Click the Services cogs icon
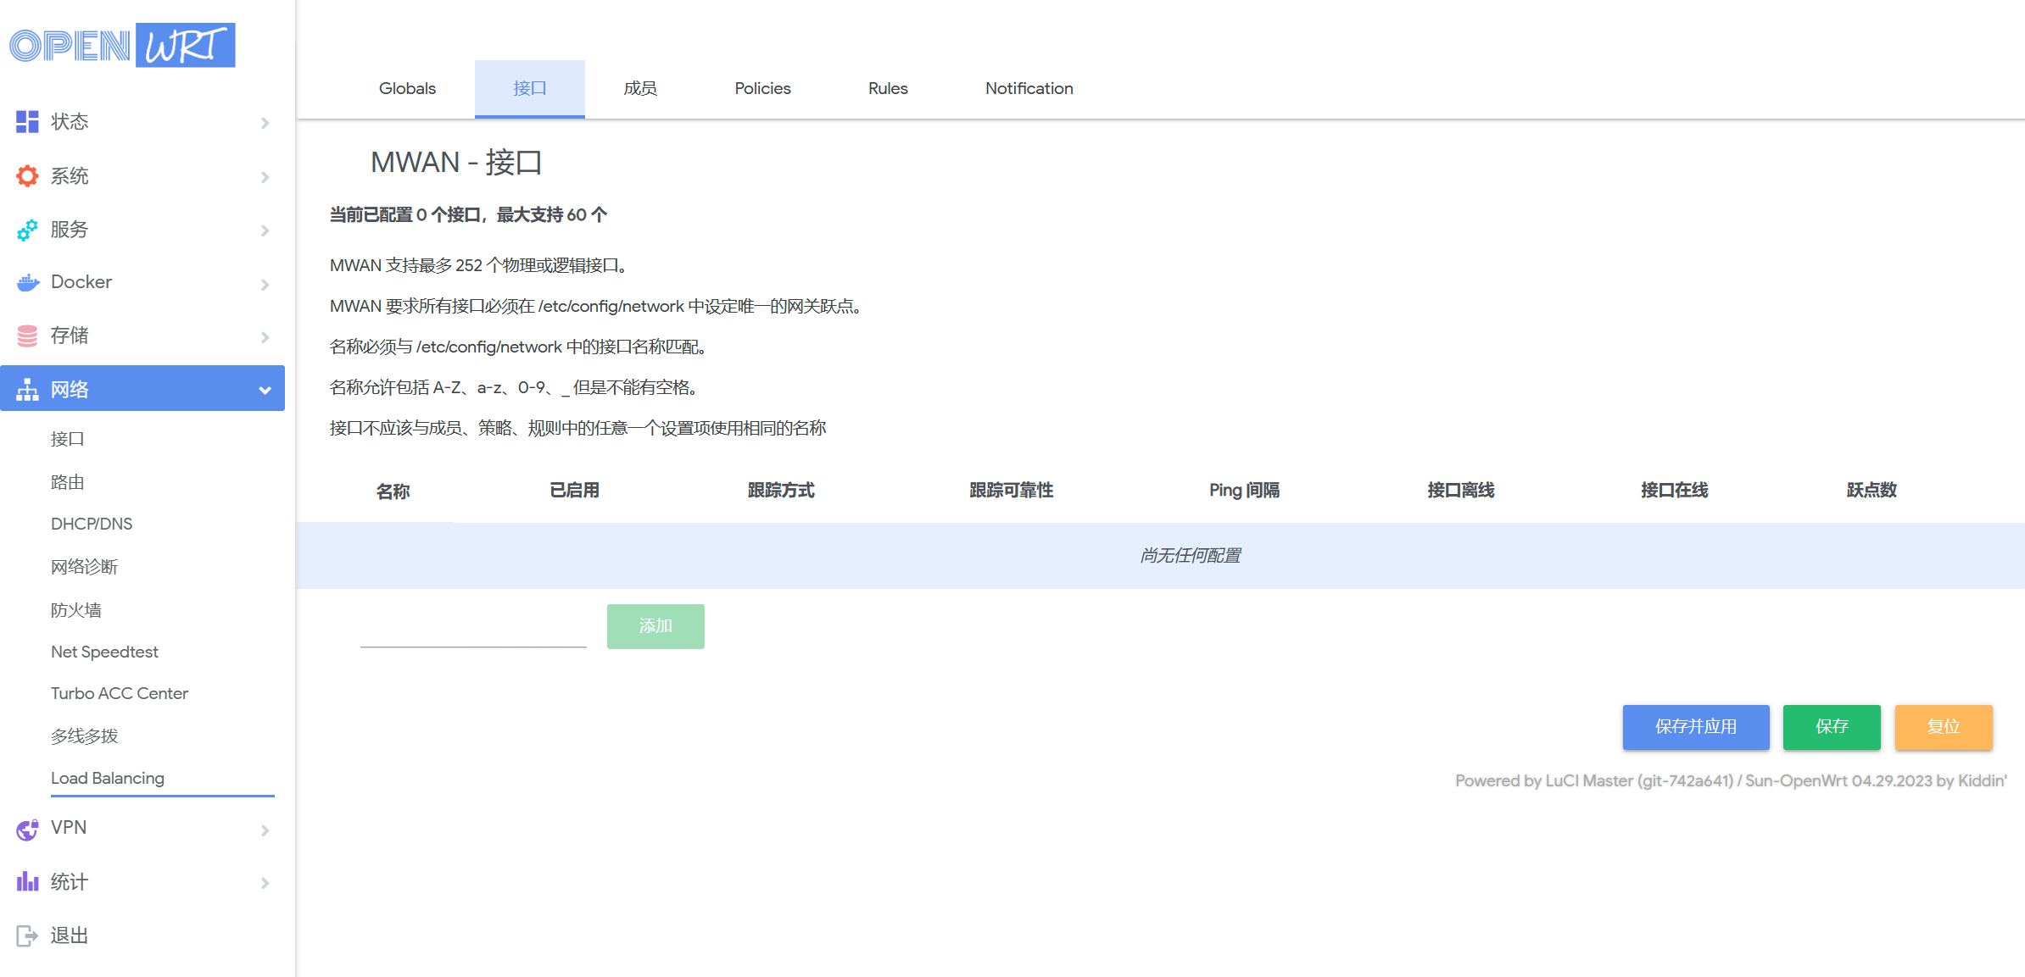 tap(27, 230)
